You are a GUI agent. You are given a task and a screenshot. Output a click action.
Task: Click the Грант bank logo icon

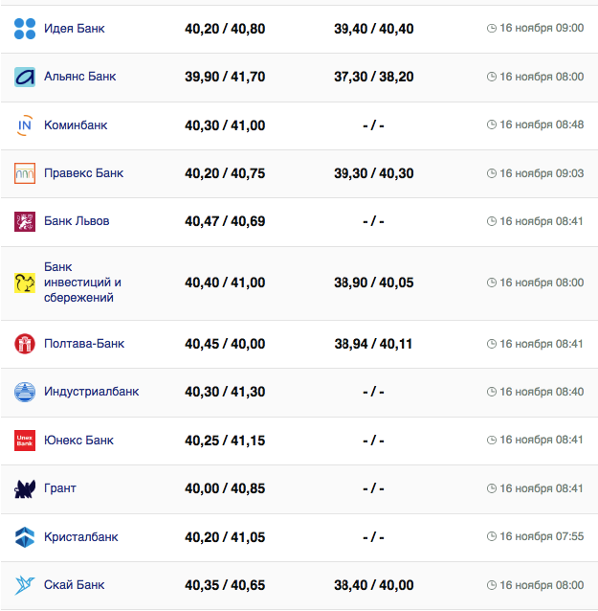[x=25, y=489]
